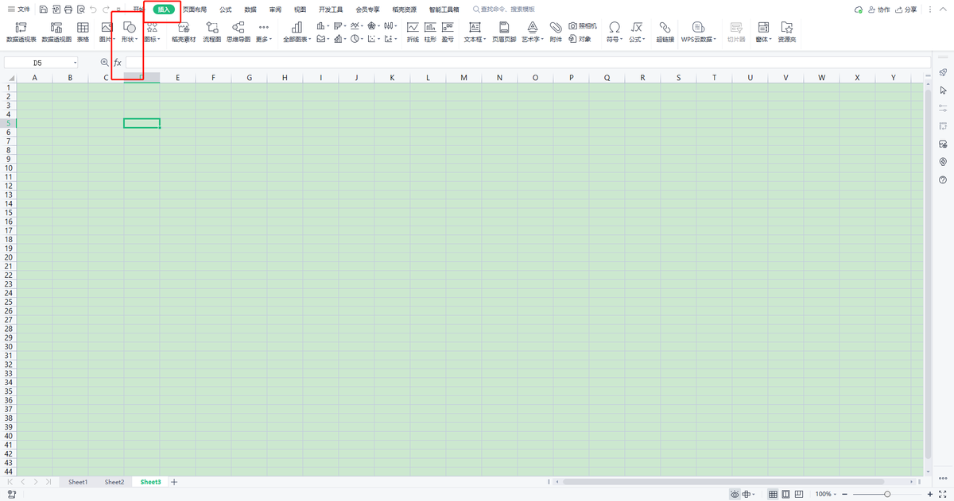Switch to page layout view in status bar
954x501 pixels.
click(x=786, y=494)
